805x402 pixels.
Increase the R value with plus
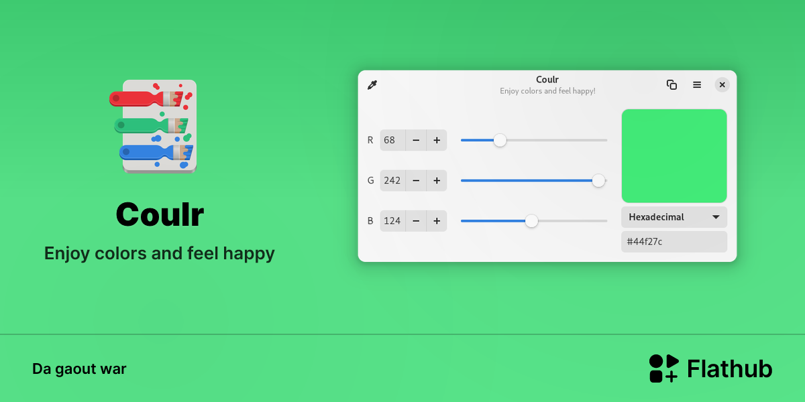437,140
